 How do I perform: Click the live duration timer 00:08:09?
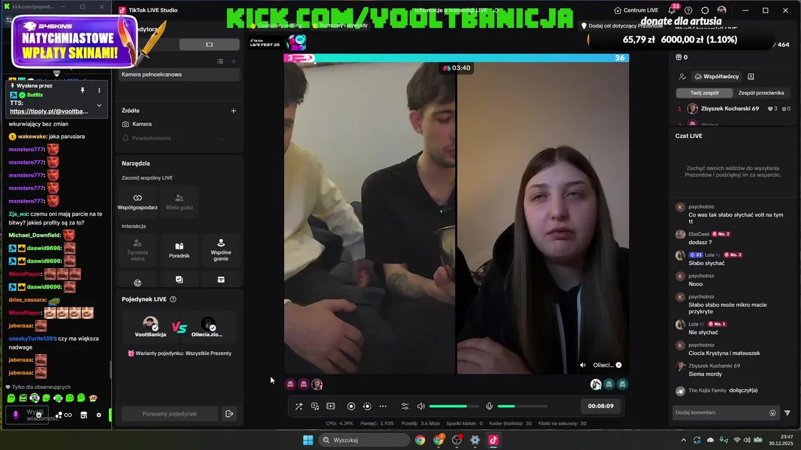pos(601,406)
